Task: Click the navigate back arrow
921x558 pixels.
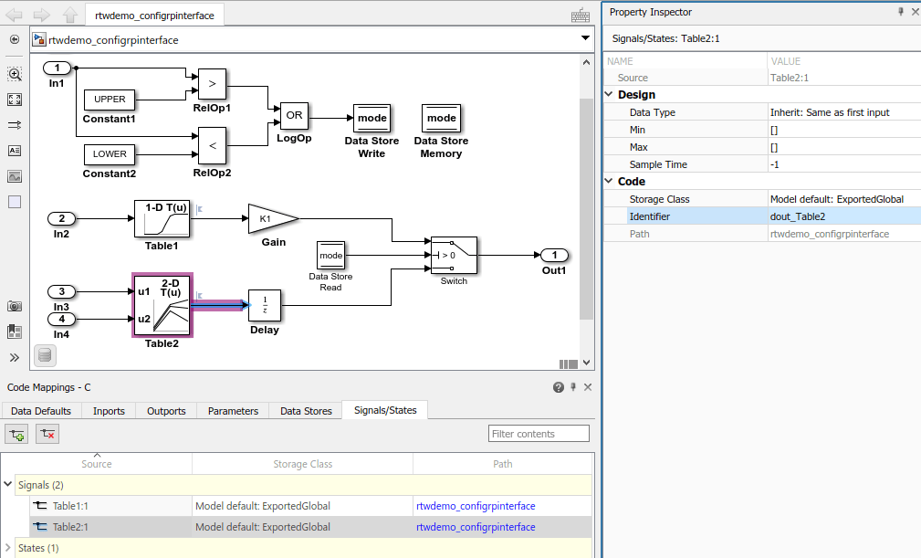Action: [13, 15]
